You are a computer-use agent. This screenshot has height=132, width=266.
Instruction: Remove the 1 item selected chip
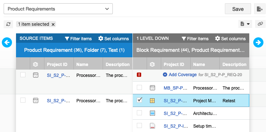click(53, 25)
